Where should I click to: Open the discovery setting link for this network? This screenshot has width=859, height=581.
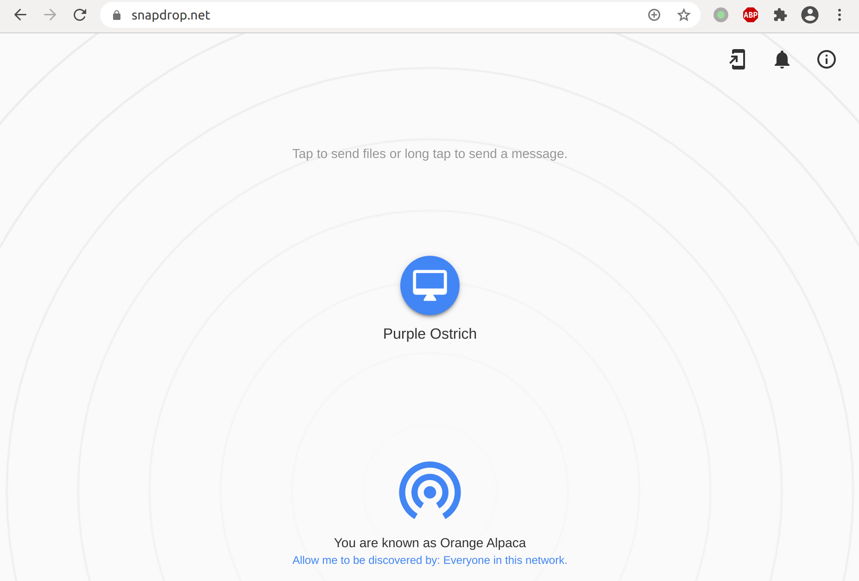[429, 560]
